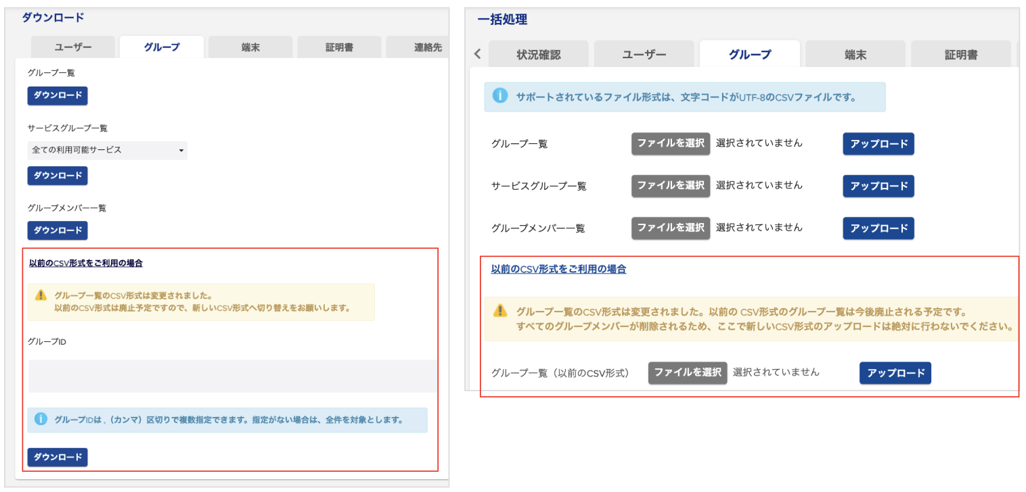Click warning icon in 一括処理 panel notice
This screenshot has width=1026, height=492.
[500, 310]
